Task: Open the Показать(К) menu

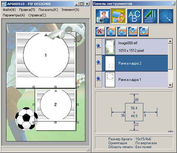Action: tap(48, 10)
